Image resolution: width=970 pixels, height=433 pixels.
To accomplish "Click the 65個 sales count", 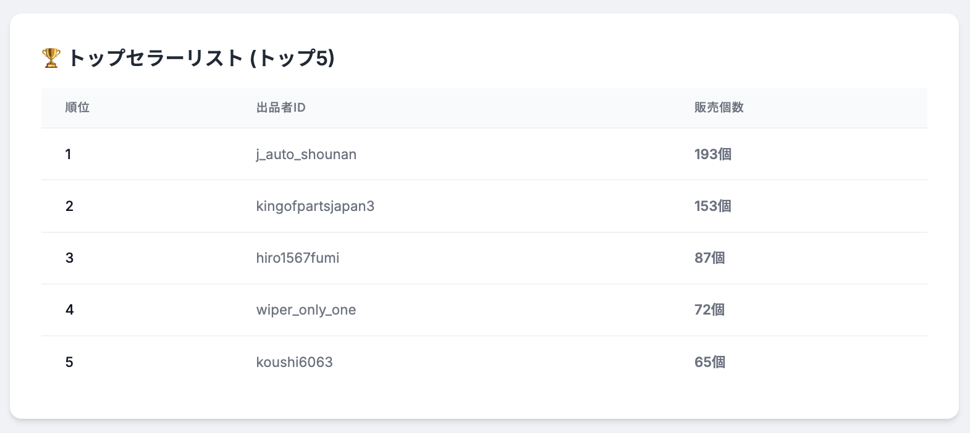I will click(x=709, y=362).
